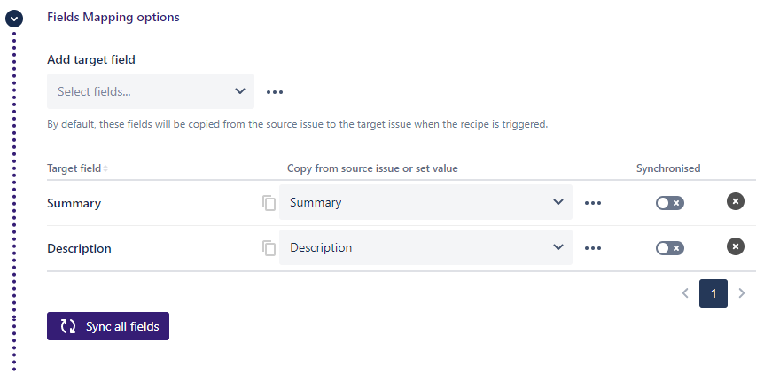Open the Description source value dropdown

point(425,248)
